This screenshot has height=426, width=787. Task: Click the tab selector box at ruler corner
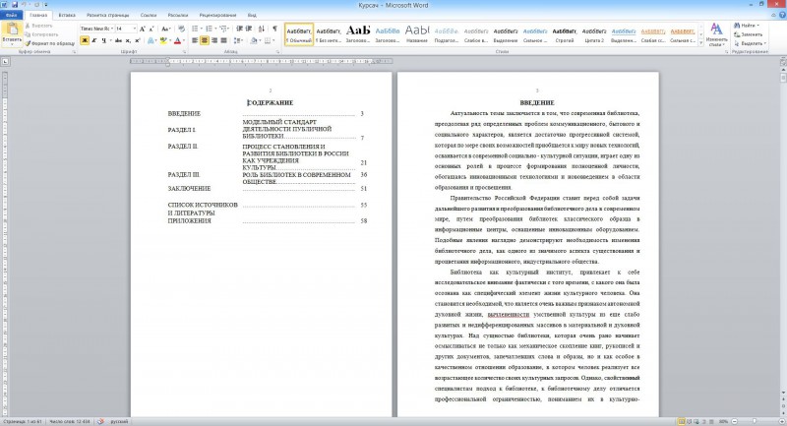5,62
